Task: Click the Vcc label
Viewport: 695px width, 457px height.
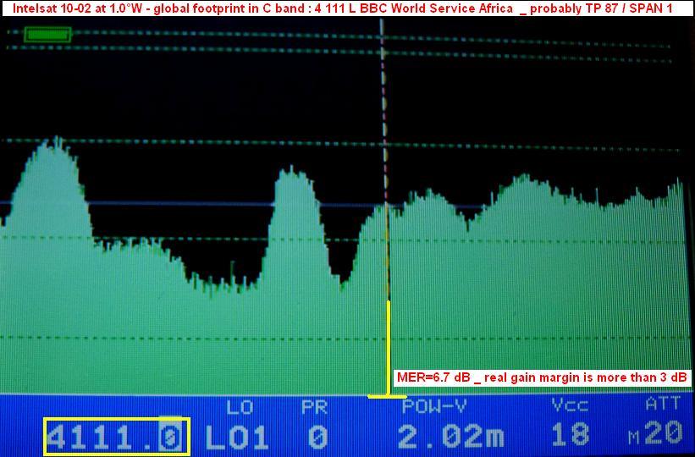Action: tap(569, 406)
